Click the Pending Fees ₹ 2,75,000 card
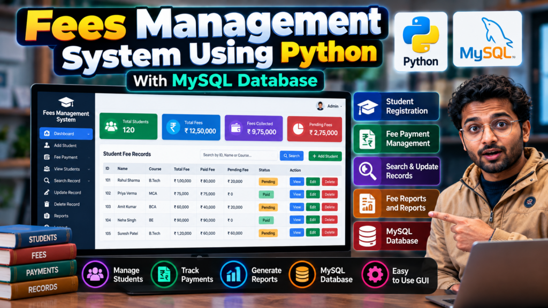The height and width of the screenshot is (308, 548). 315,129
